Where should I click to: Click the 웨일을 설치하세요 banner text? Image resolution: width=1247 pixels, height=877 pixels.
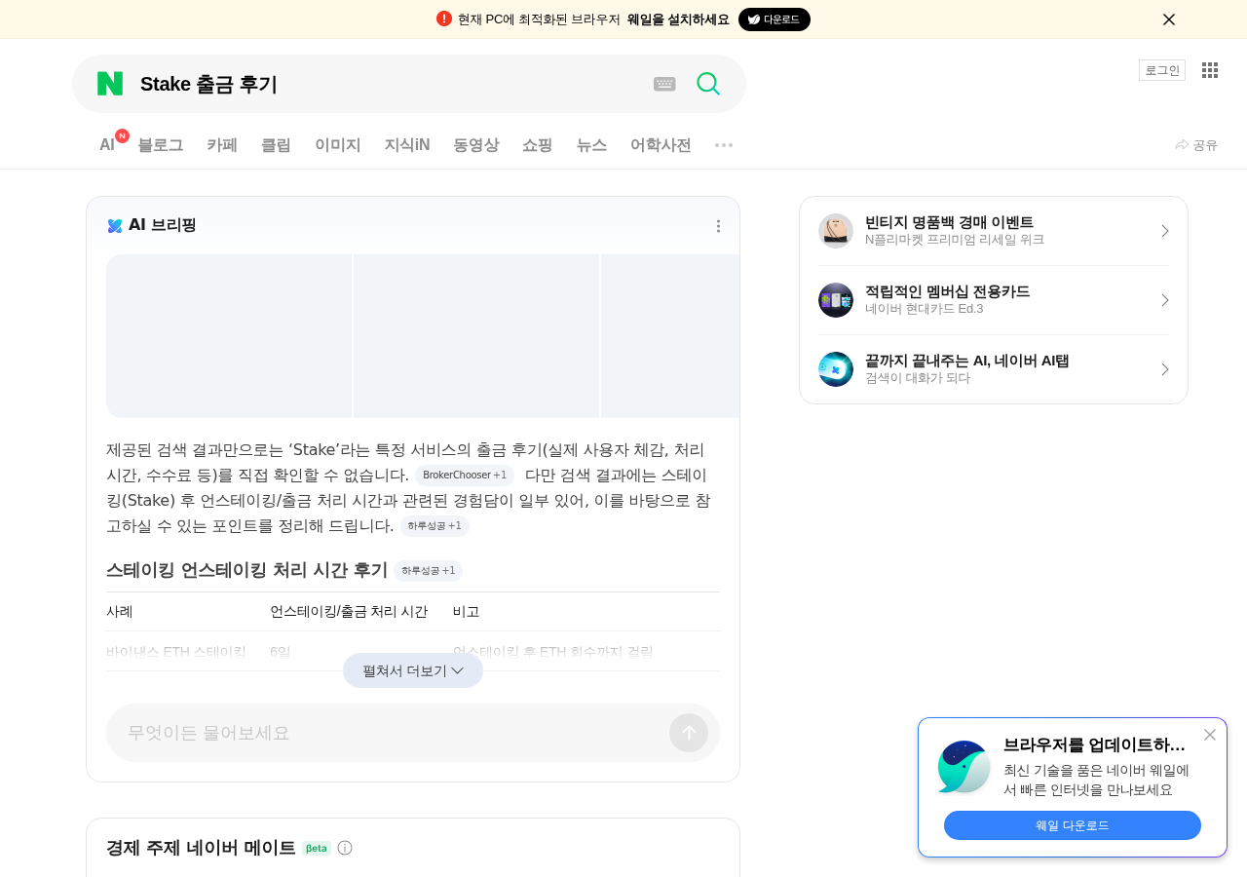(x=678, y=19)
